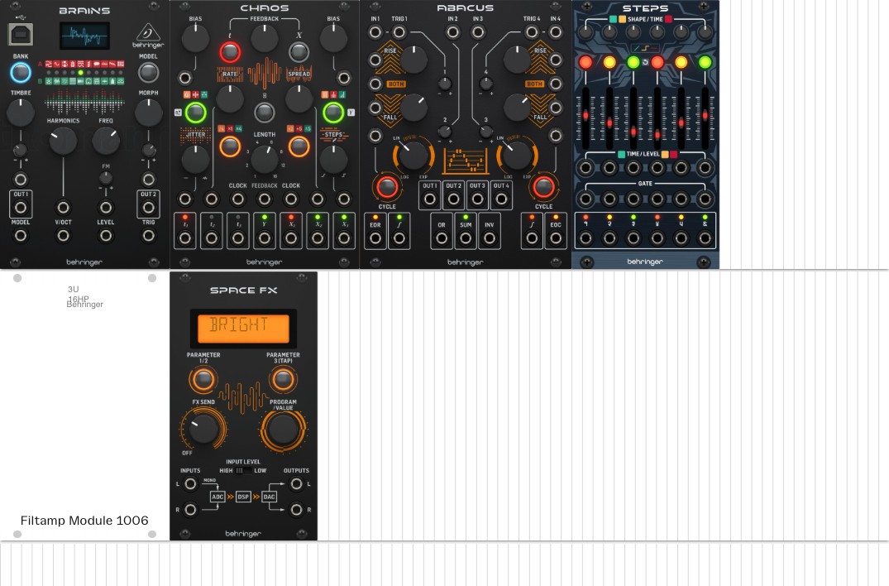The width and height of the screenshot is (889, 586).
Task: Click the PROGRAM/VALUE knob on Space FX
Action: click(x=283, y=430)
